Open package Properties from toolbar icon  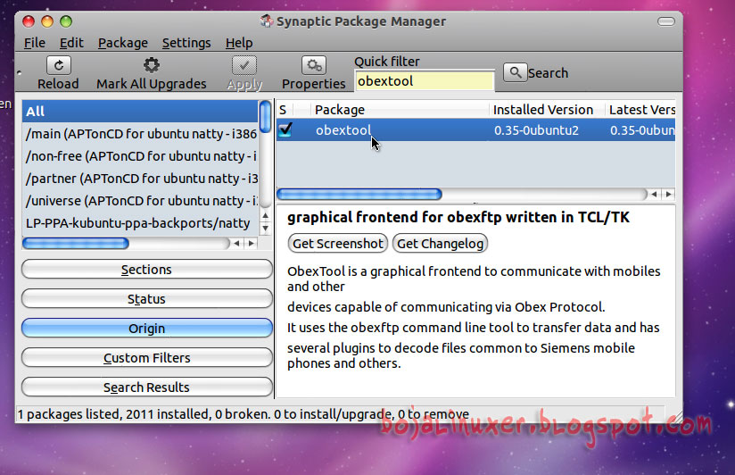(x=314, y=65)
